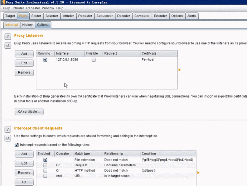The width and height of the screenshot is (247, 186).
Task: Click the Operator column header
Action: pos(64,154)
